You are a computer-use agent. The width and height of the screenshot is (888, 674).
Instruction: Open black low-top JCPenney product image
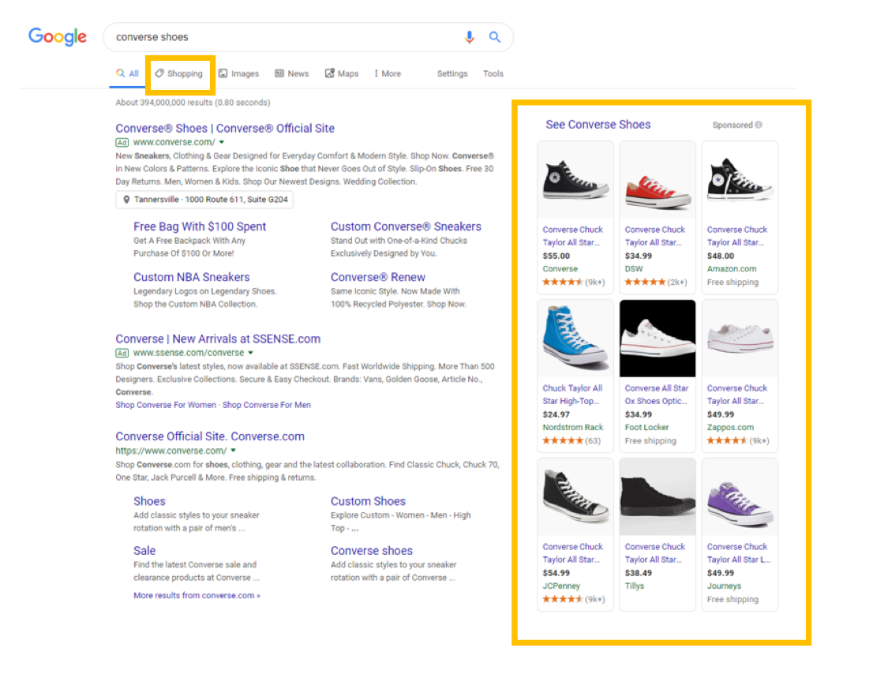[x=575, y=497]
